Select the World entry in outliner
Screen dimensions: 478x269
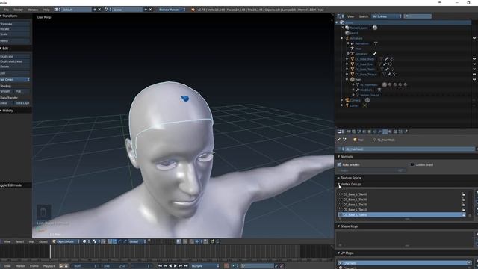tap(354, 33)
